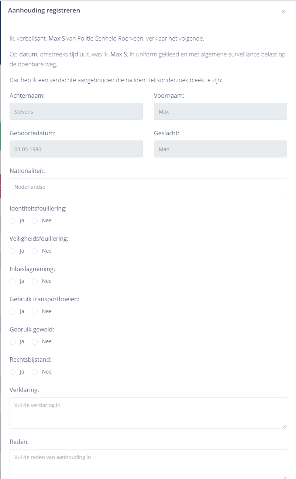Mark Inbeslagneming as Ja
Screen dimensions: 296x479
13,281
